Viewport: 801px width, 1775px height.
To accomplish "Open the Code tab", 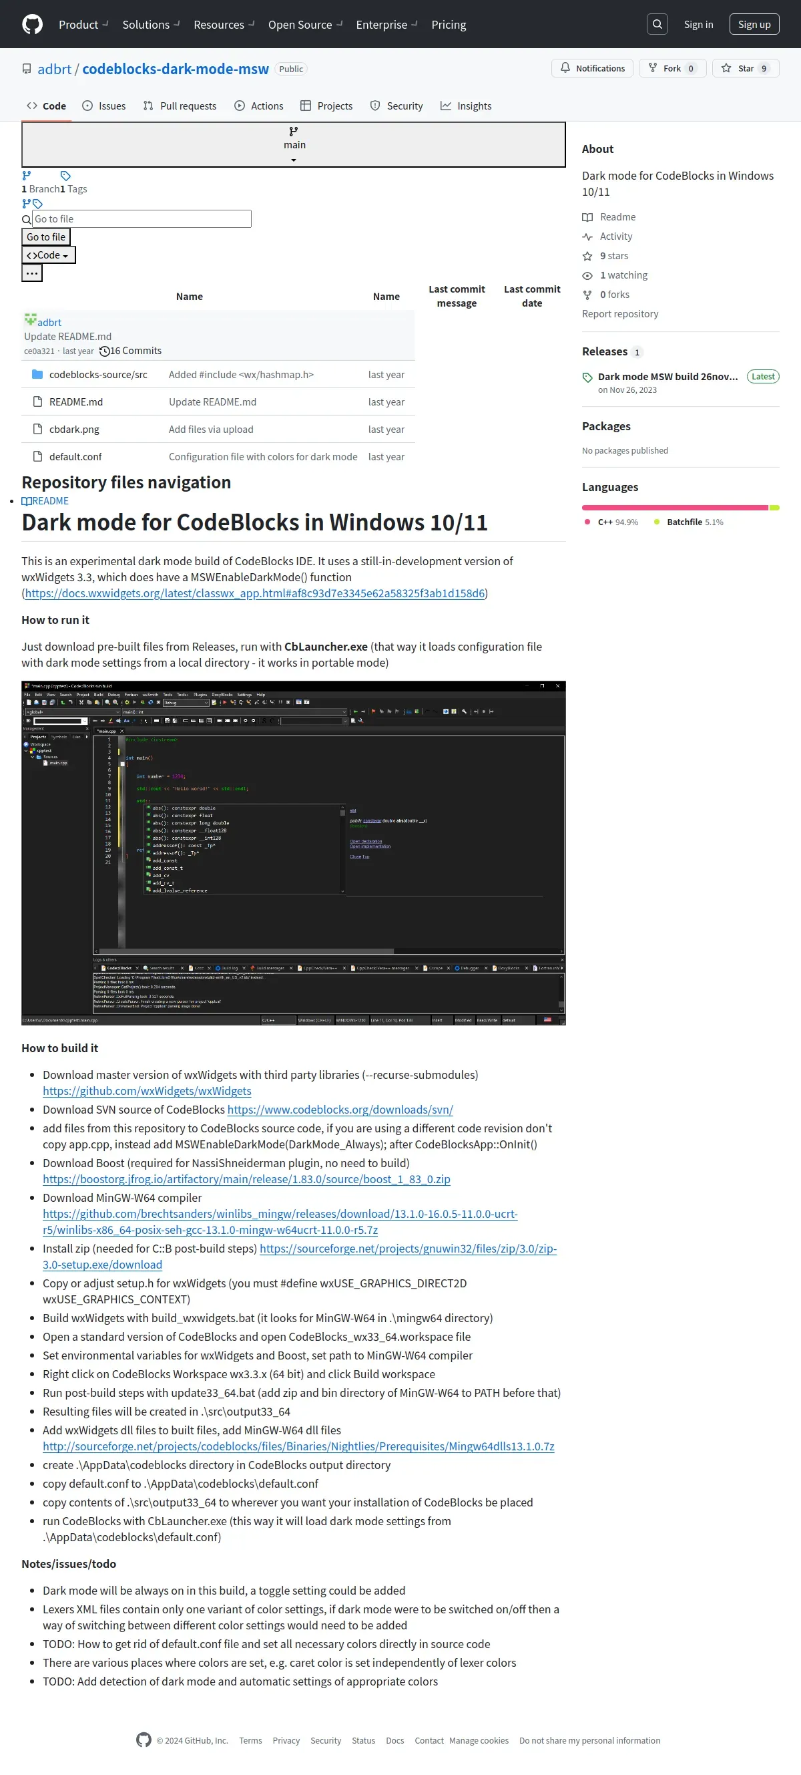I will click(x=46, y=106).
